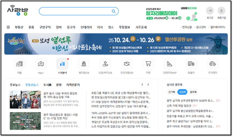
Task: Switch to the 분양 tab
Action: (x=59, y=85)
